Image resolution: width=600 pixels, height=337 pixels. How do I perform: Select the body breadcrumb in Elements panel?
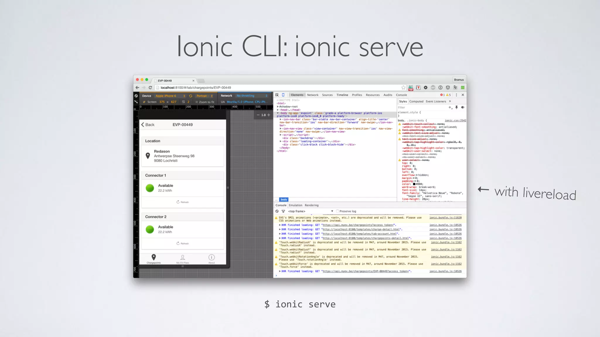tap(284, 200)
